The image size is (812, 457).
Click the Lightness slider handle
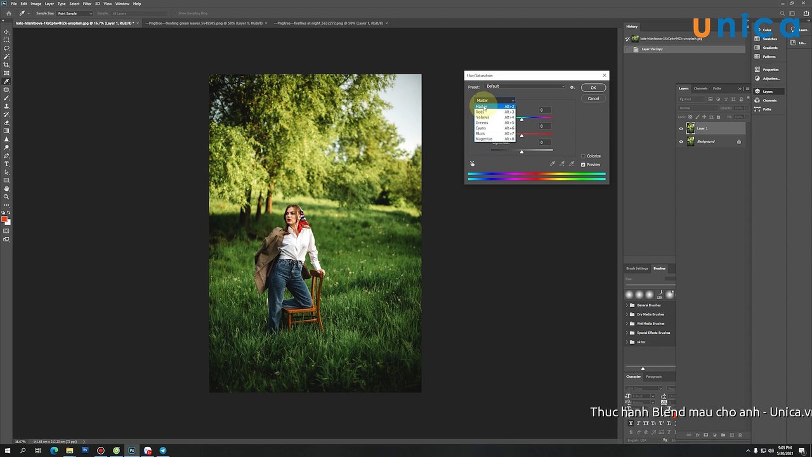(521, 152)
